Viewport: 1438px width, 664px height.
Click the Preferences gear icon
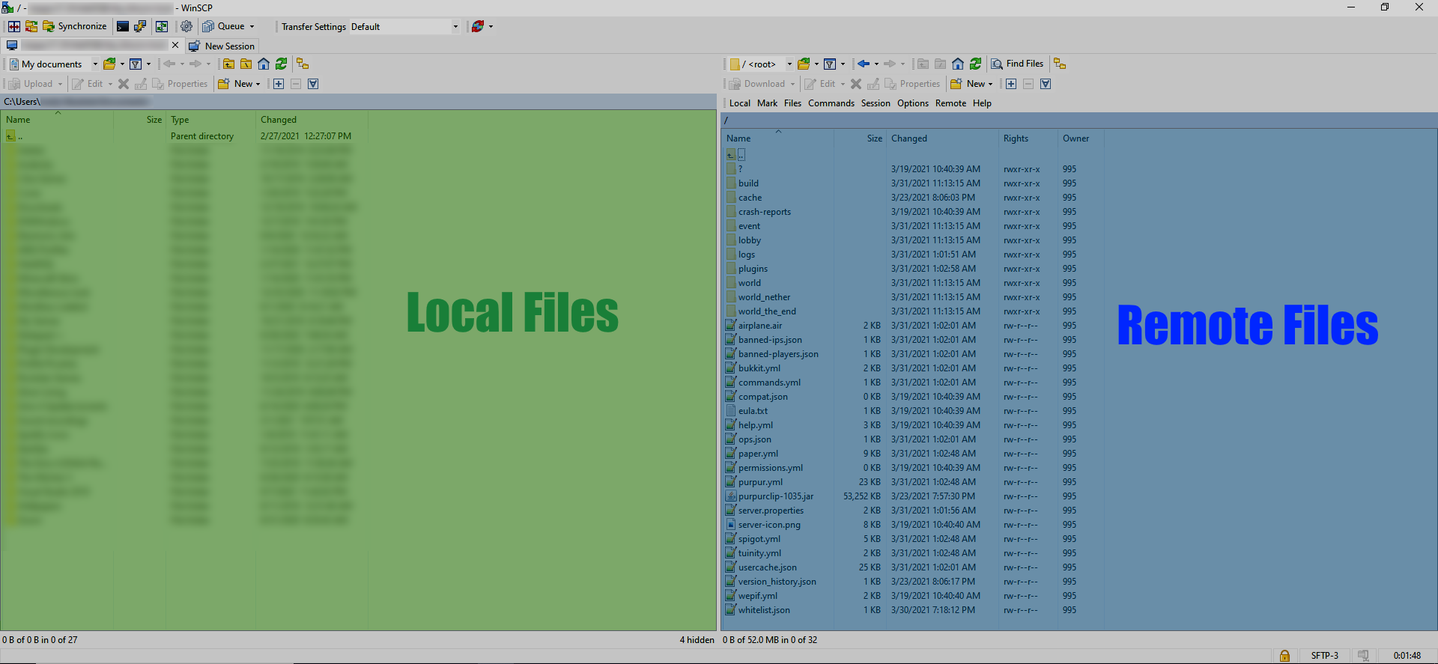pos(186,26)
